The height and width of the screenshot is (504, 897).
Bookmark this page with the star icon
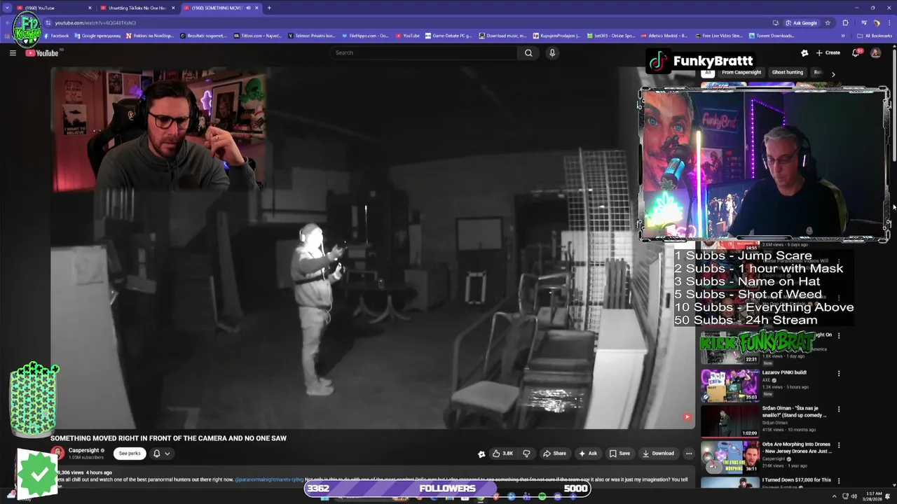[x=828, y=23]
